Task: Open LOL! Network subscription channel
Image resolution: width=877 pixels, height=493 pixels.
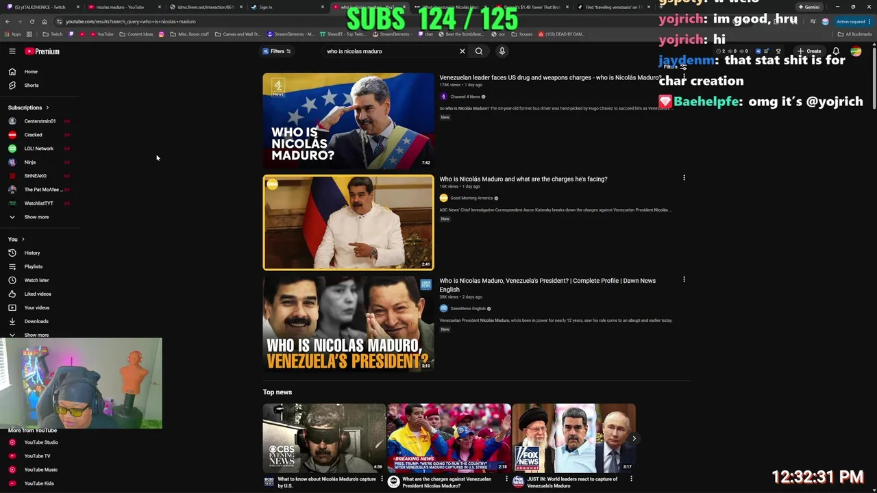Action: click(38, 149)
